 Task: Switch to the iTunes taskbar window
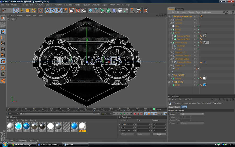(x=75, y=145)
